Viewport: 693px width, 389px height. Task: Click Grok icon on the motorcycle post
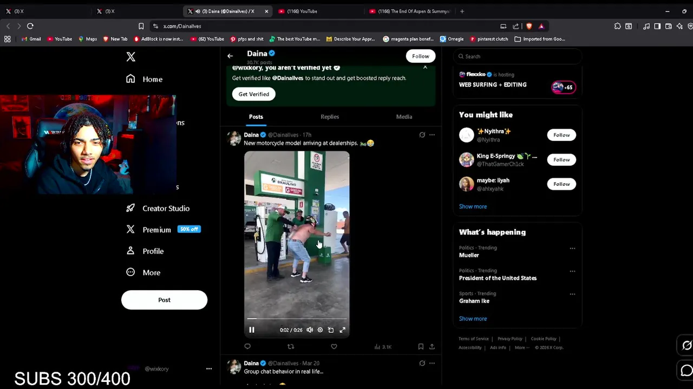click(422, 135)
